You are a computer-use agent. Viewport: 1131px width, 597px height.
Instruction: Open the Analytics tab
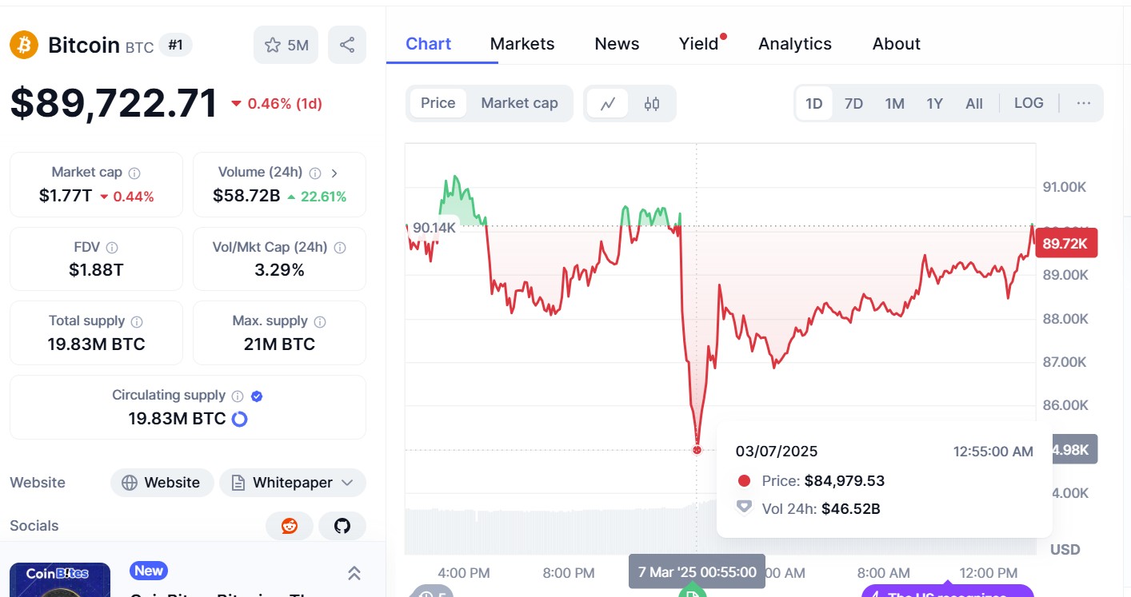[794, 44]
